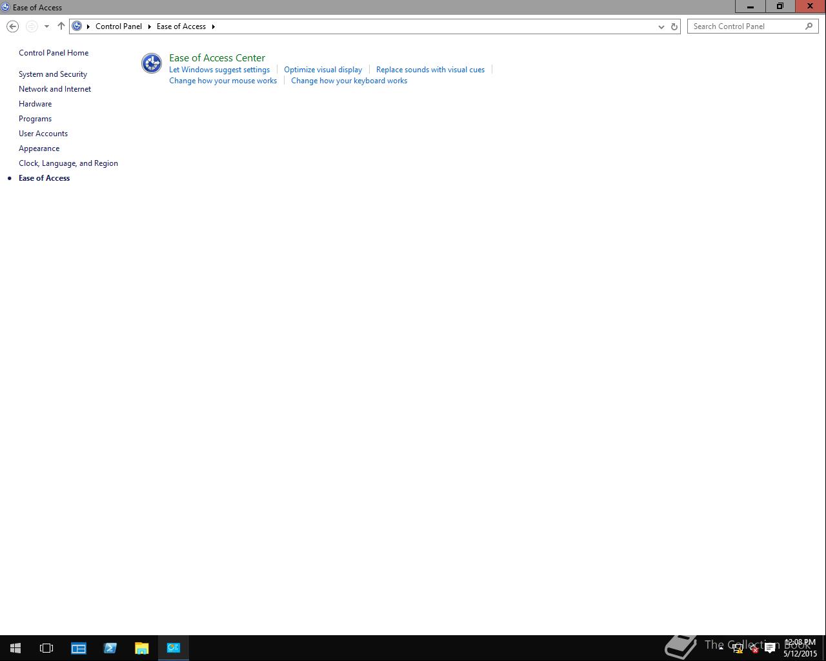Viewport: 826px width, 661px height.
Task: Select Ease of Access in sidebar
Action: tap(44, 178)
